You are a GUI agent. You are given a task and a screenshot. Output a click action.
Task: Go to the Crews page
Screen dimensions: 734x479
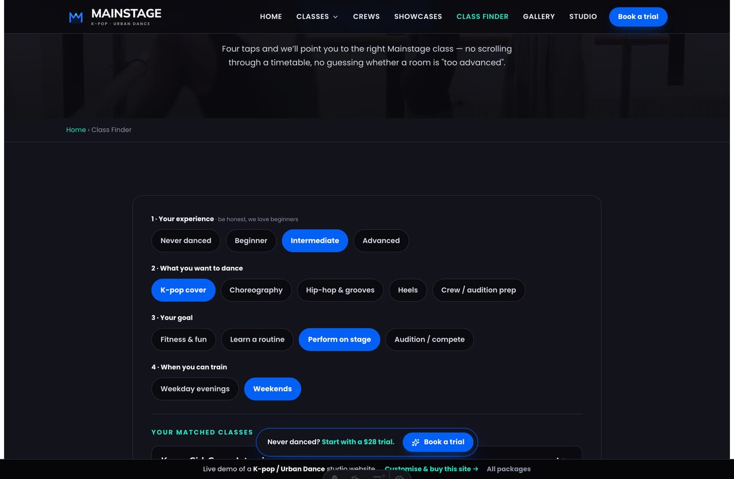tap(366, 17)
